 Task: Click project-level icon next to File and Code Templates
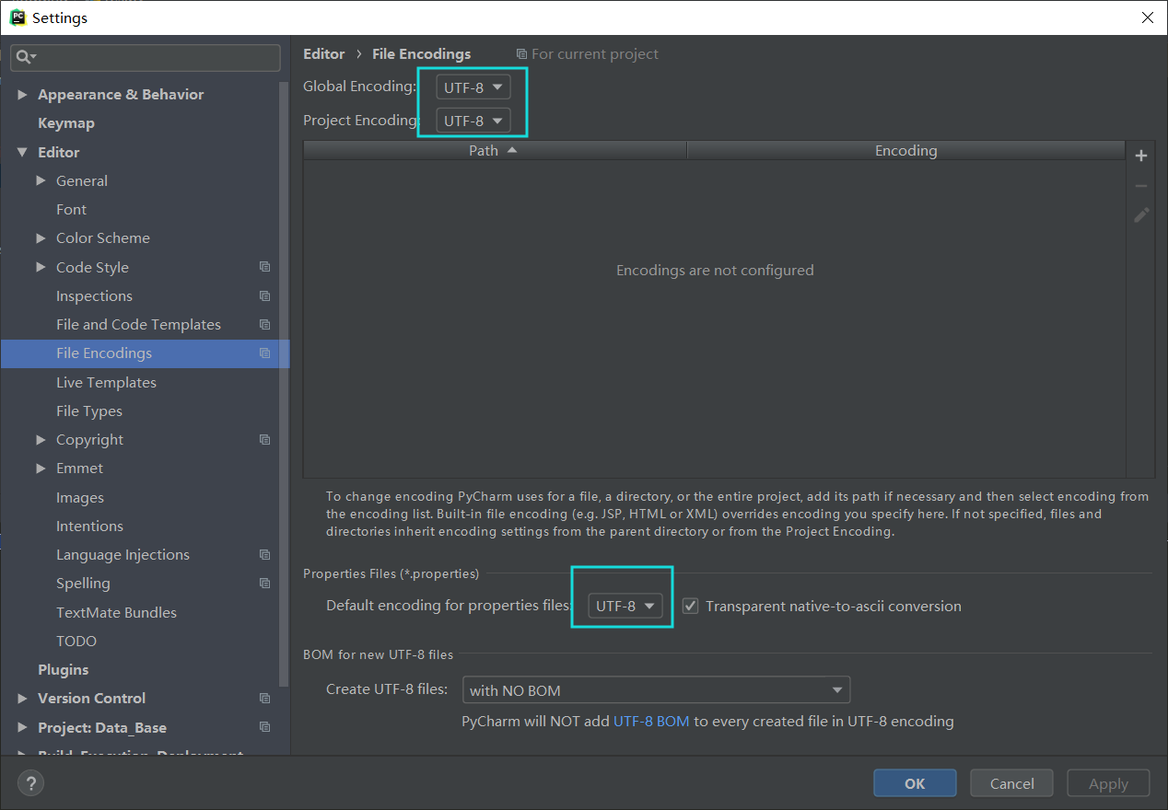click(x=265, y=324)
